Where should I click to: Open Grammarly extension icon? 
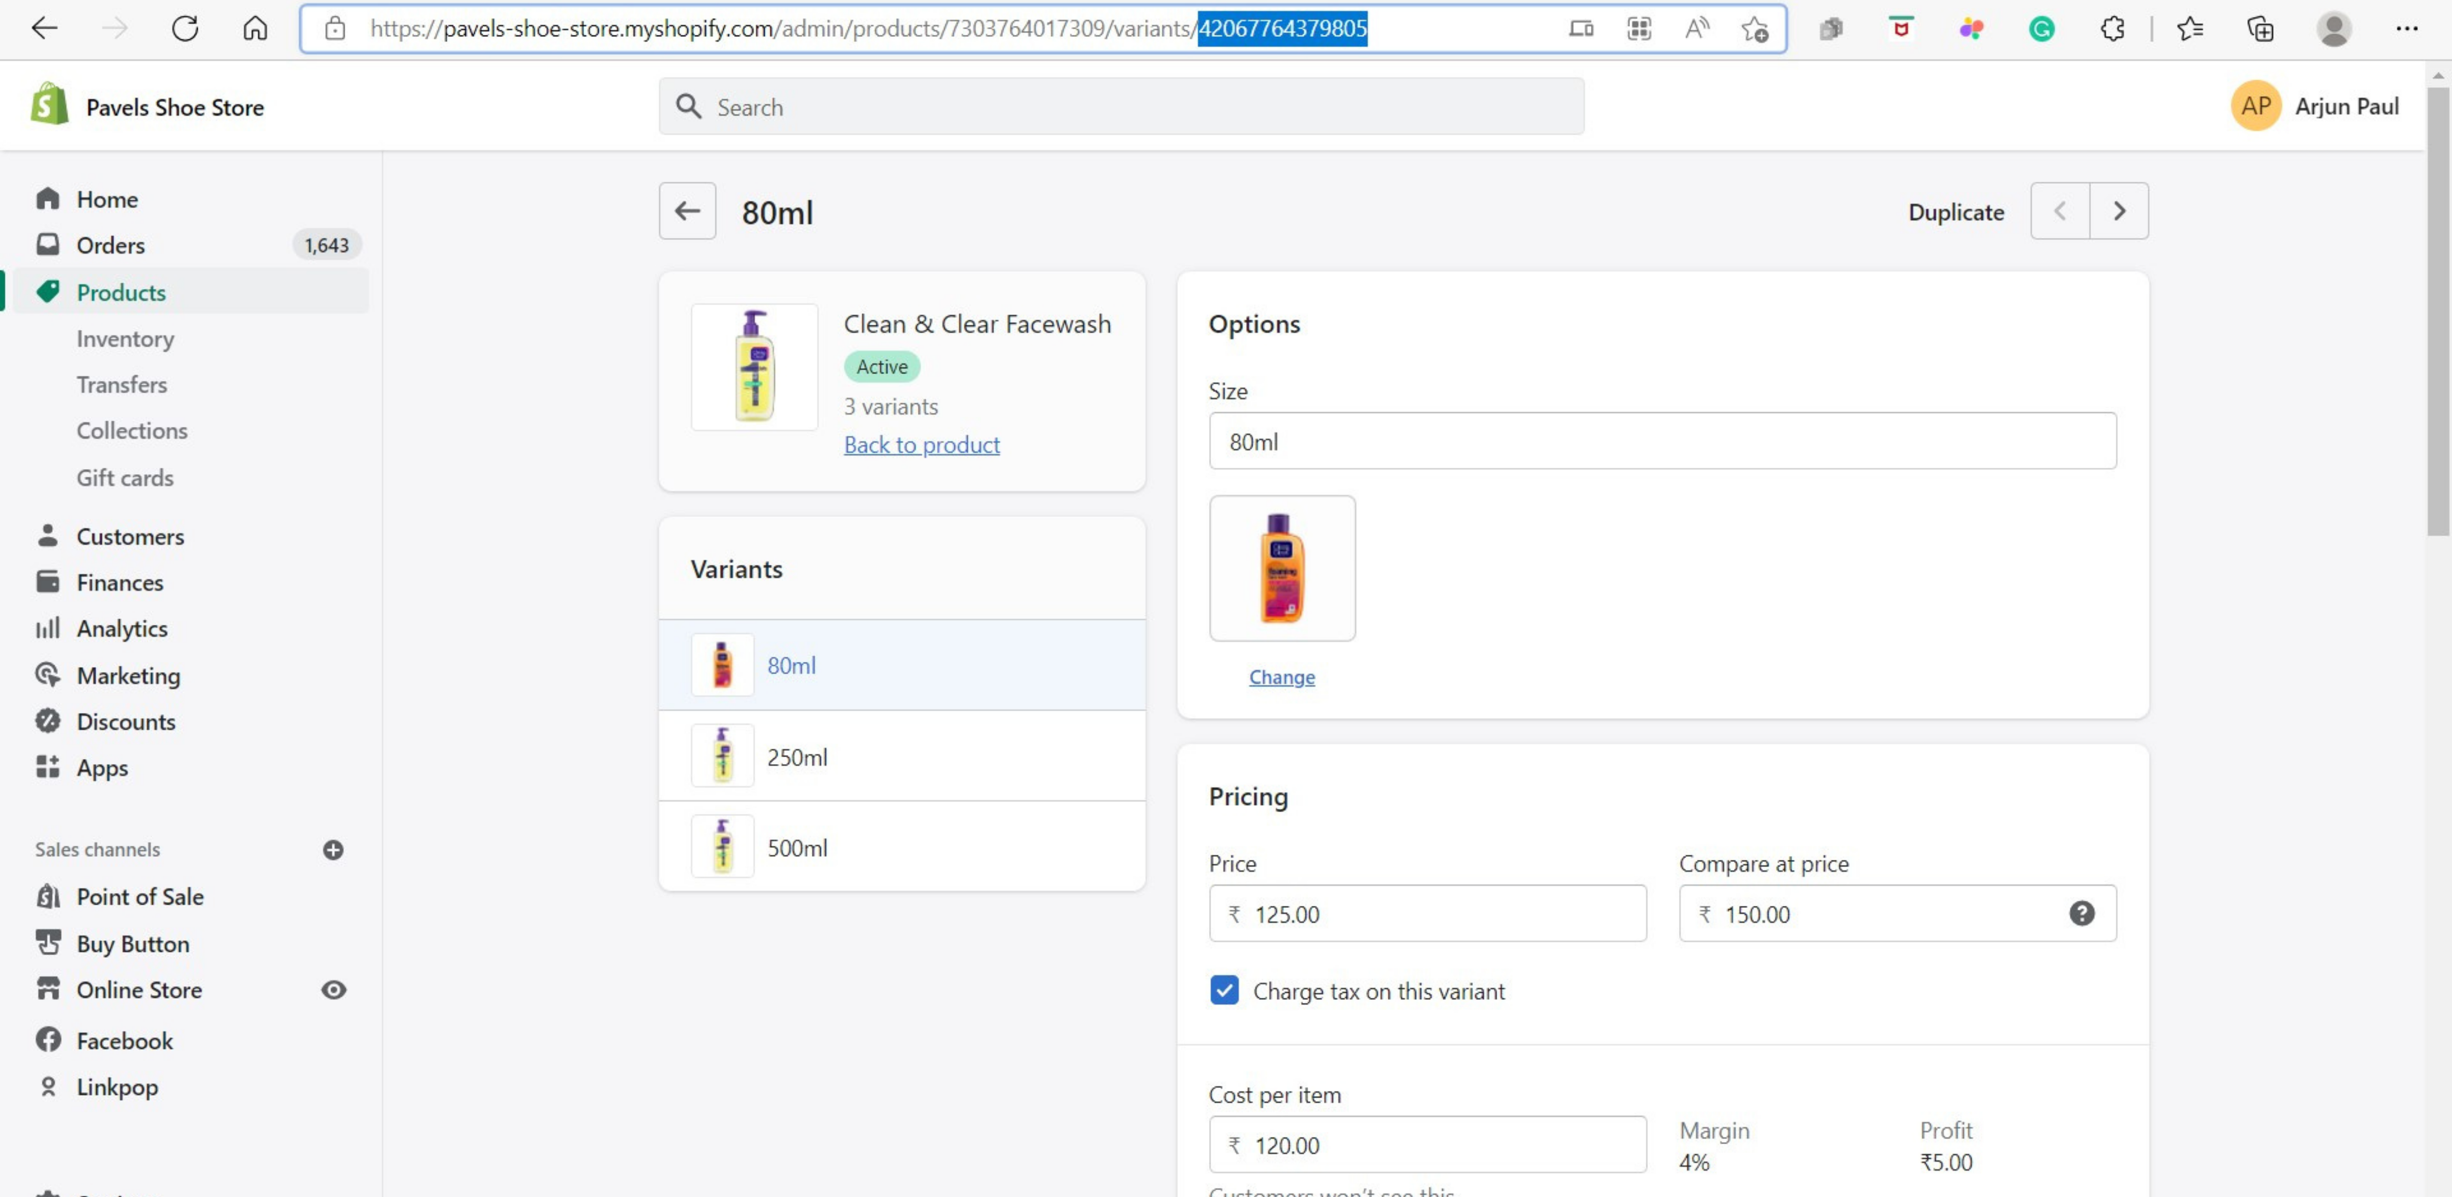click(x=2042, y=28)
